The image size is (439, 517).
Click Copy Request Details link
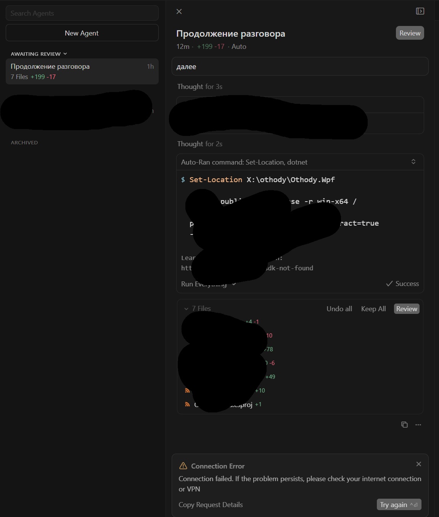211,504
